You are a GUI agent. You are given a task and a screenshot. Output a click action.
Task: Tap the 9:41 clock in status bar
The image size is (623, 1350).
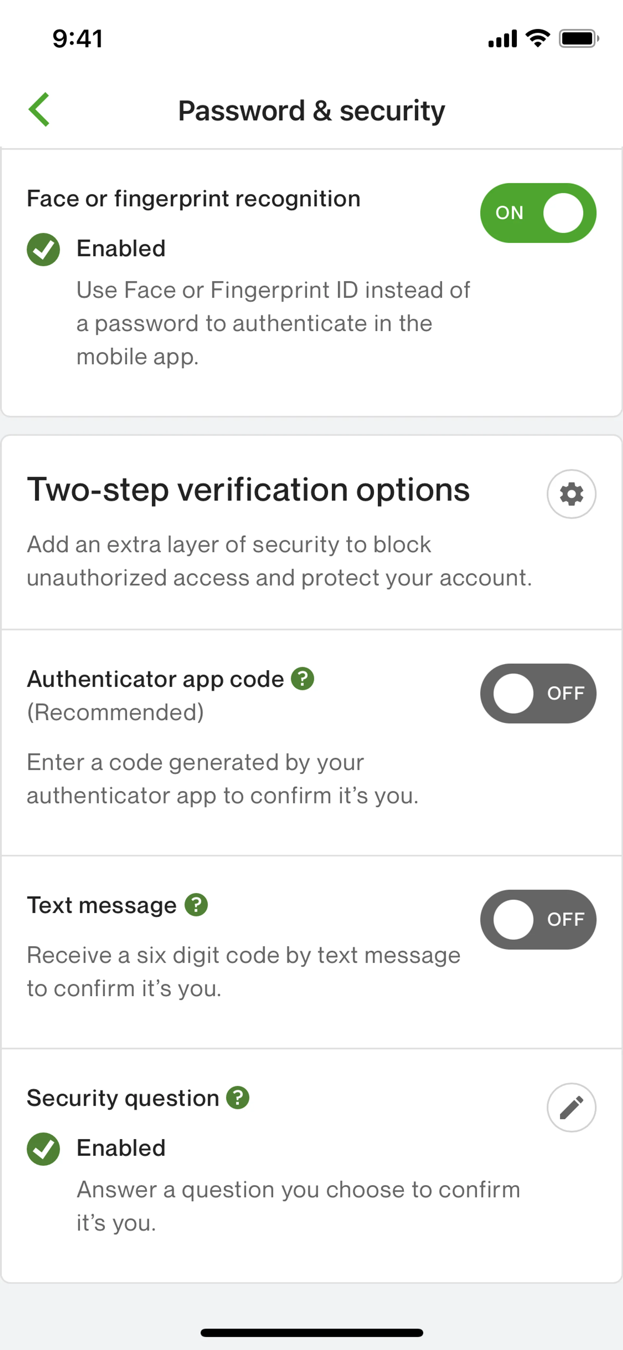pyautogui.click(x=78, y=39)
